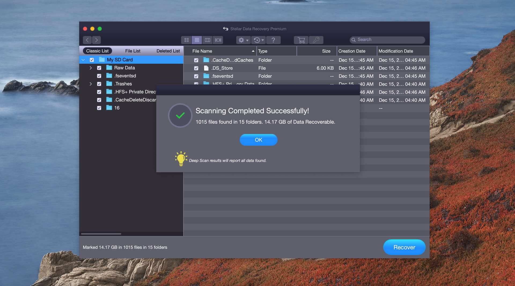The height and width of the screenshot is (286, 515).
Task: Select the Raw Data folder in tree
Action: click(124, 68)
